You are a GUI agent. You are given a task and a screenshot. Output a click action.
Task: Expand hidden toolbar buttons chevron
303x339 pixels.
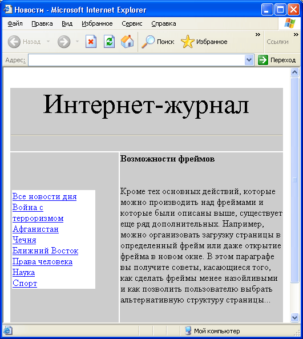pyautogui.click(x=257, y=35)
